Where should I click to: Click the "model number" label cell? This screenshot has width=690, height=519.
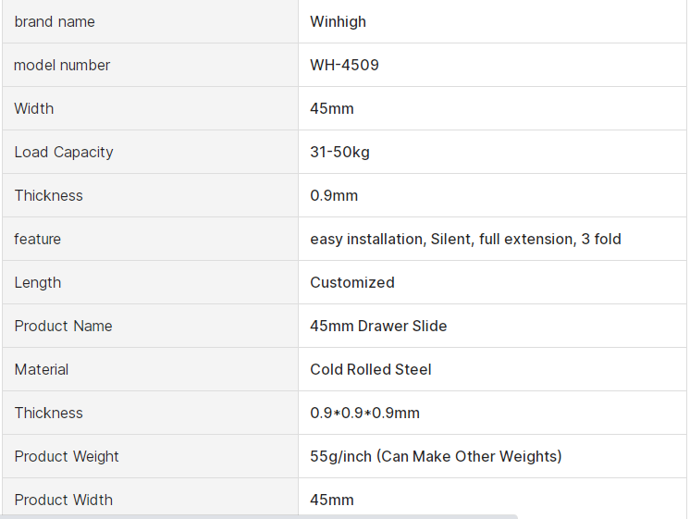(62, 65)
